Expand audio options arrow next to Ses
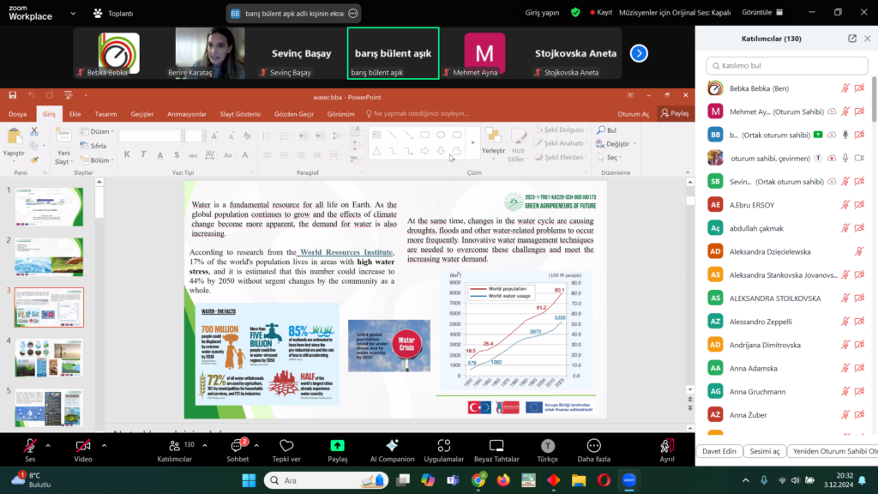878x494 pixels. (49, 445)
